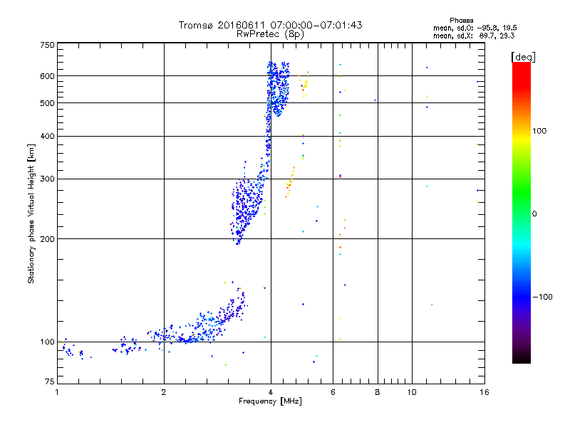Click the y-axis tick label '300'

47,179
